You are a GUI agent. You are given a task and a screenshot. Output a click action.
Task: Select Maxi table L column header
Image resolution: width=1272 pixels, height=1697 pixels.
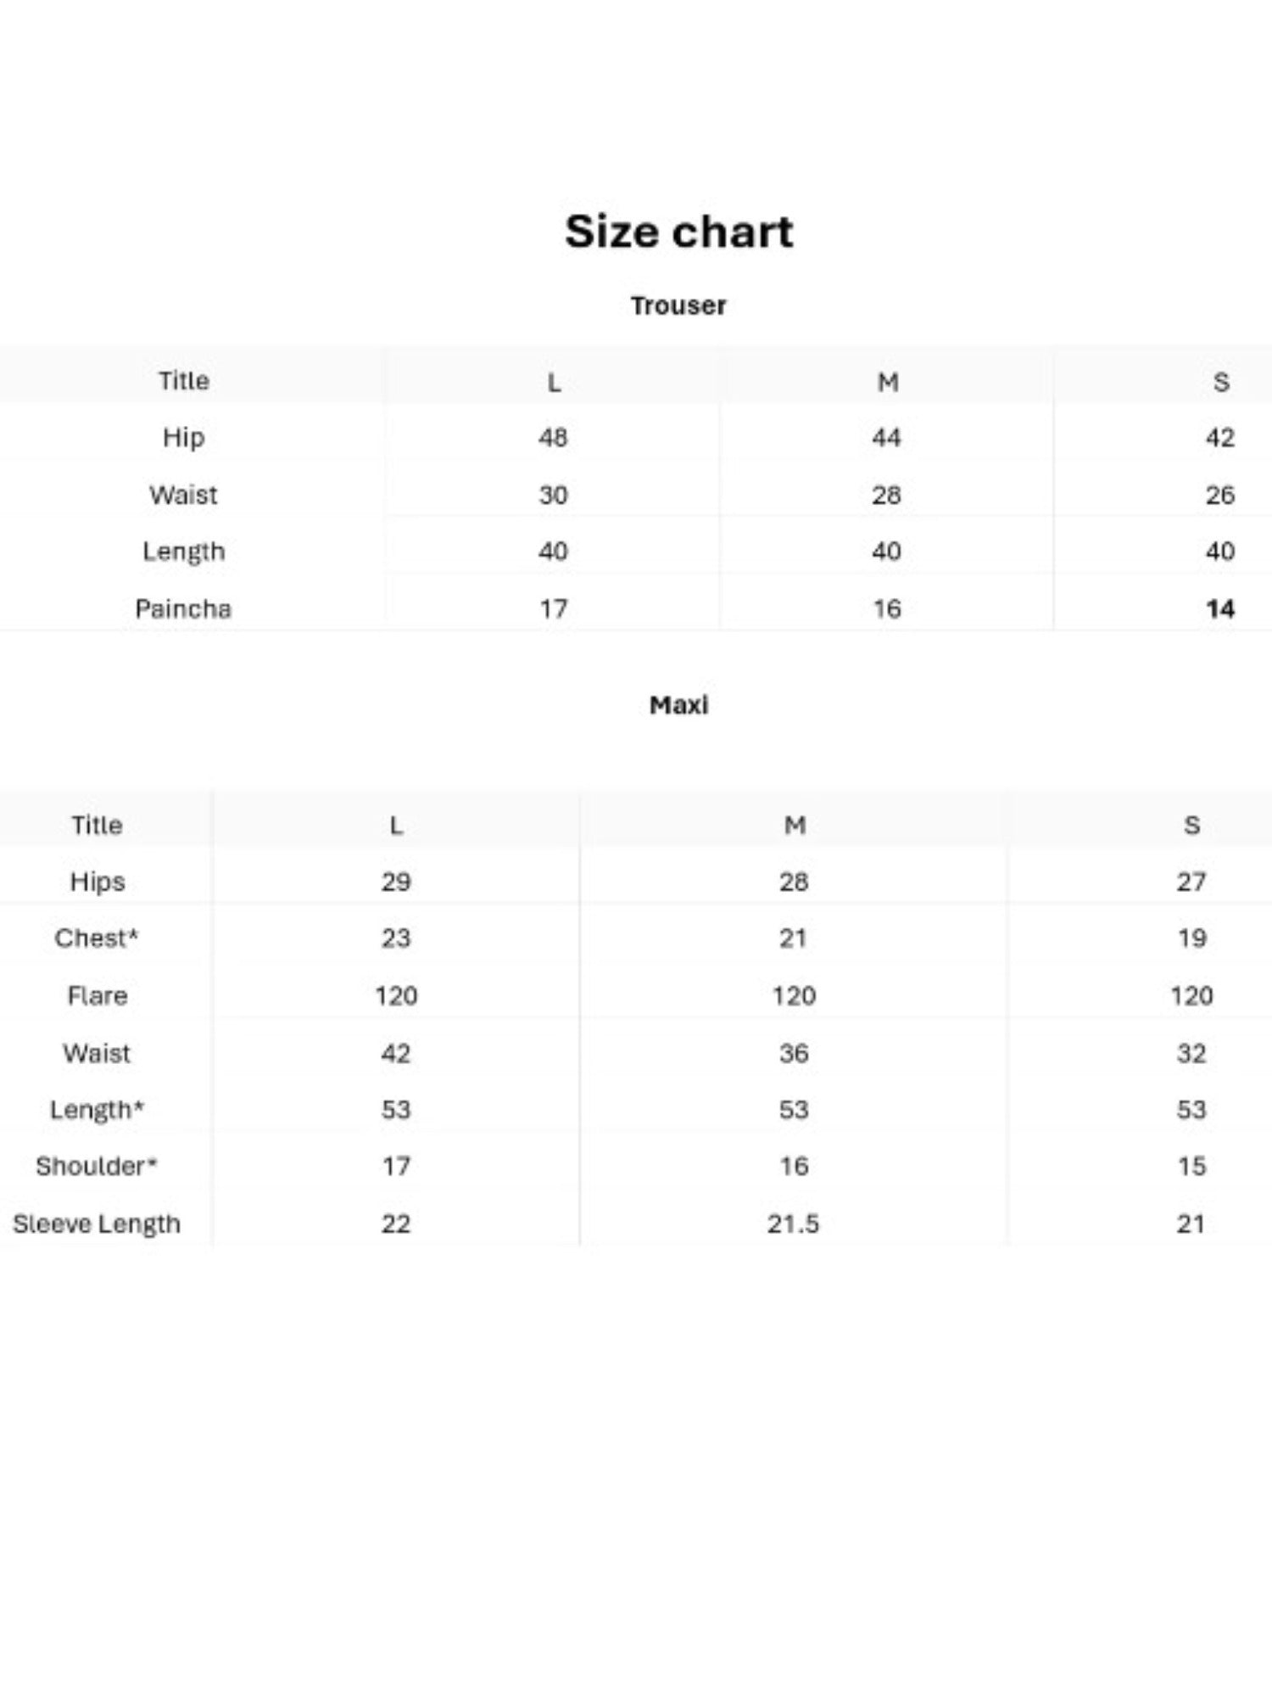[396, 825]
